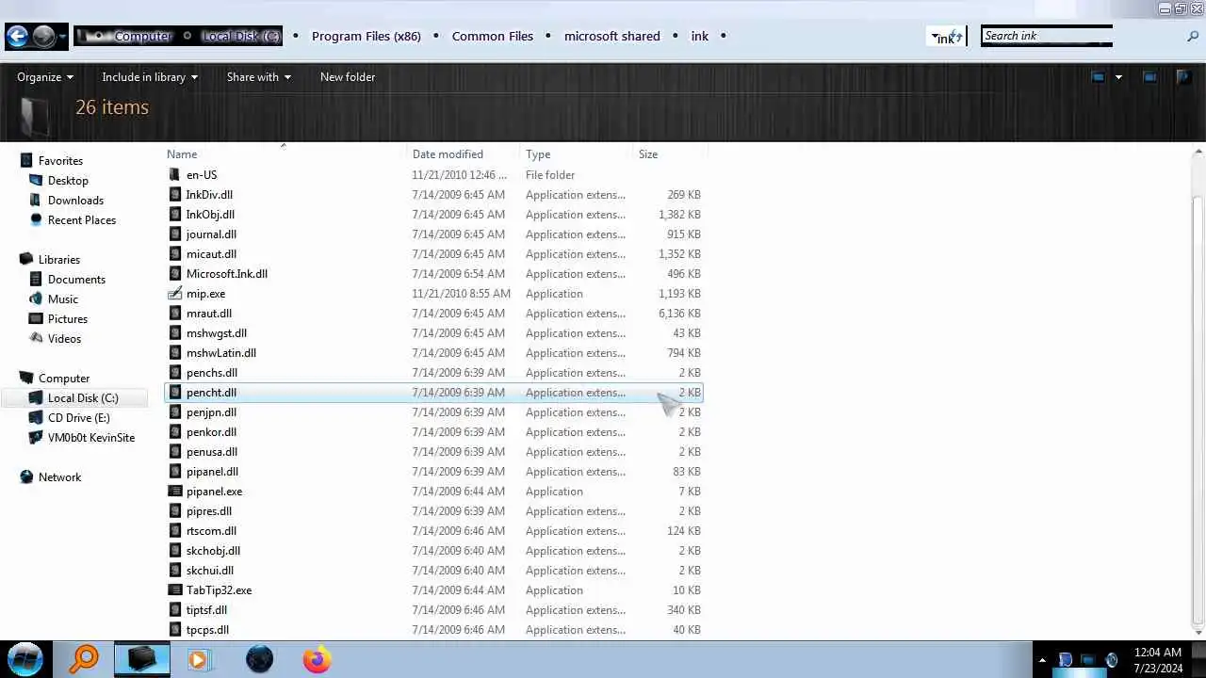Select the pipanel.exe application icon
Screen dimensions: 1206x678
pyautogui.click(x=174, y=492)
